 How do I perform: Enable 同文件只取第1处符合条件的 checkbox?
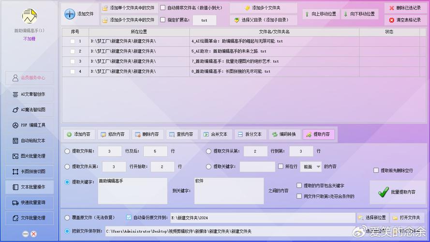(x=299, y=196)
